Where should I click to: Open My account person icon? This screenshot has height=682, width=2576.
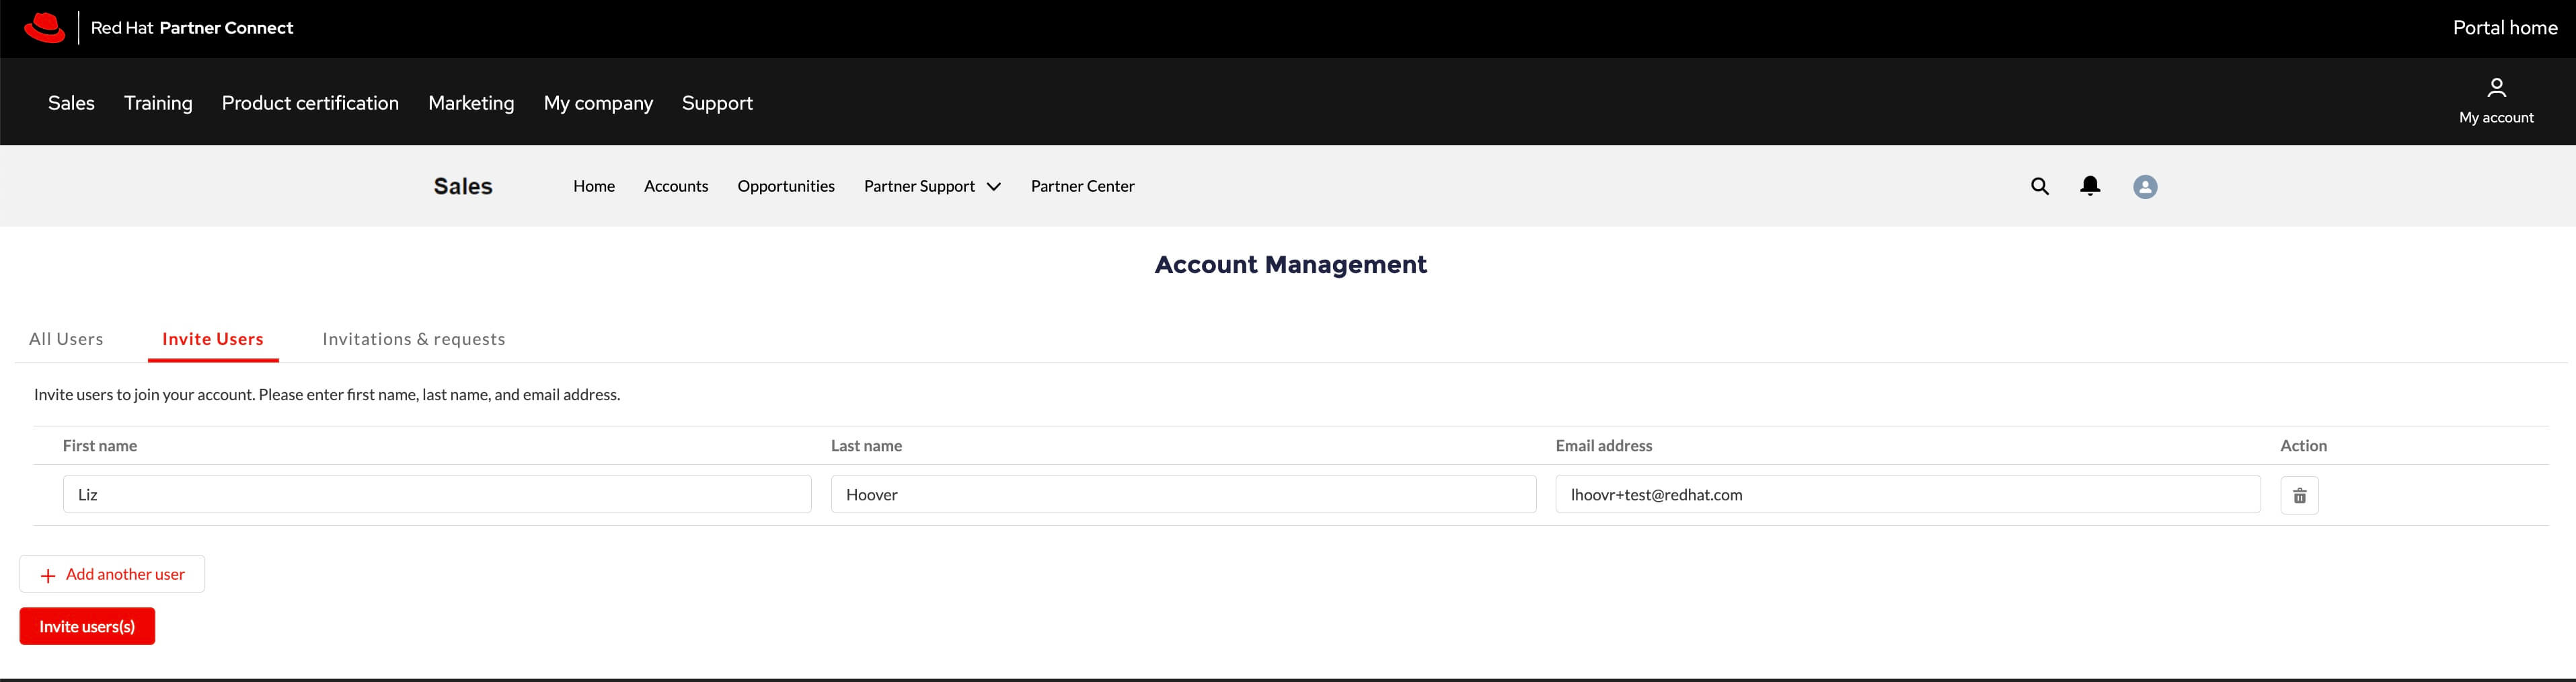pyautogui.click(x=2496, y=88)
